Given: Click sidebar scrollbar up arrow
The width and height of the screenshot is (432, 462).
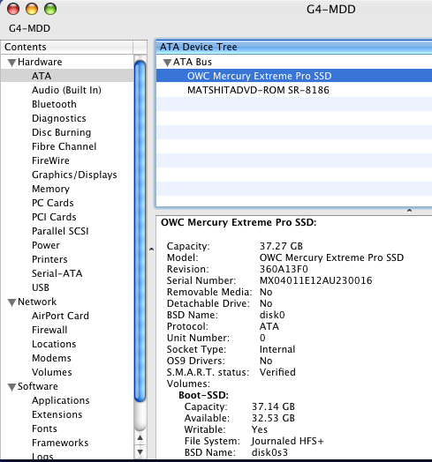Looking at the screenshot, I should pos(140,438).
